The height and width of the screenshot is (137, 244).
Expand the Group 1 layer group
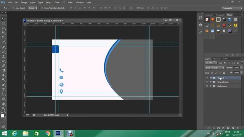tap(211, 78)
